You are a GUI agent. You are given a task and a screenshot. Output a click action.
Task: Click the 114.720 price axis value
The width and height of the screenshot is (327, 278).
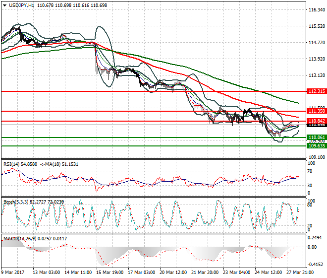pos(317,42)
